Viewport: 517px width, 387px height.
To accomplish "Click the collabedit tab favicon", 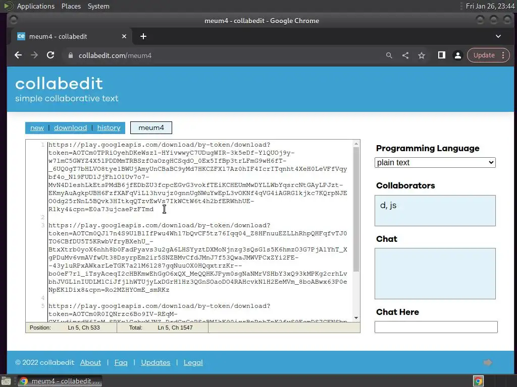I will pos(21,36).
